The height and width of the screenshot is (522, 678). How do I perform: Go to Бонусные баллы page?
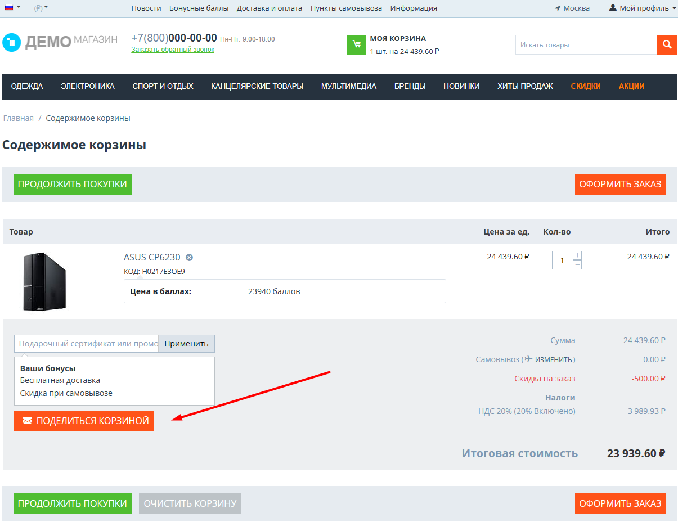(x=199, y=8)
